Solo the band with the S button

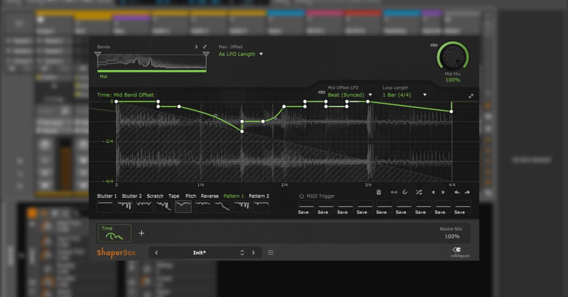point(196,47)
